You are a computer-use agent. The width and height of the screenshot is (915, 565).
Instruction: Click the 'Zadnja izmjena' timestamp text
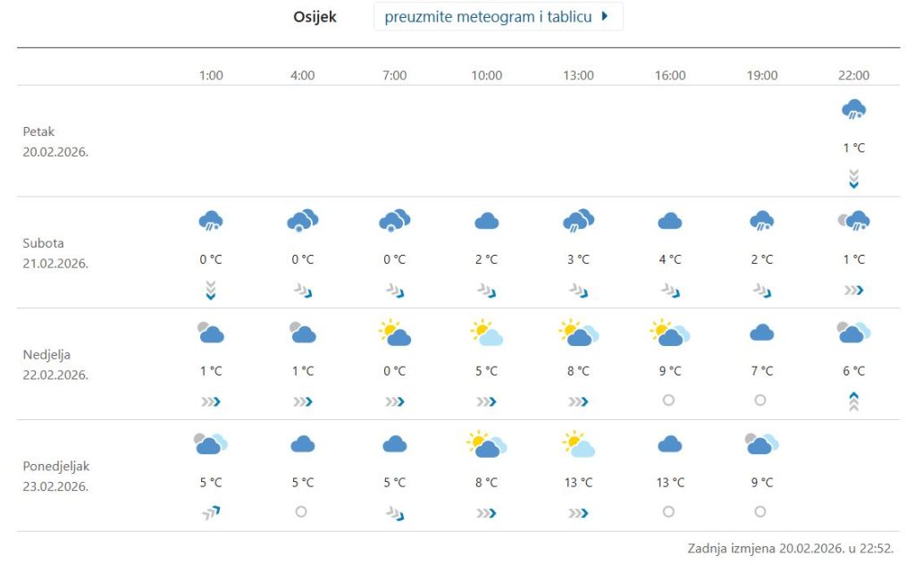coord(791,548)
